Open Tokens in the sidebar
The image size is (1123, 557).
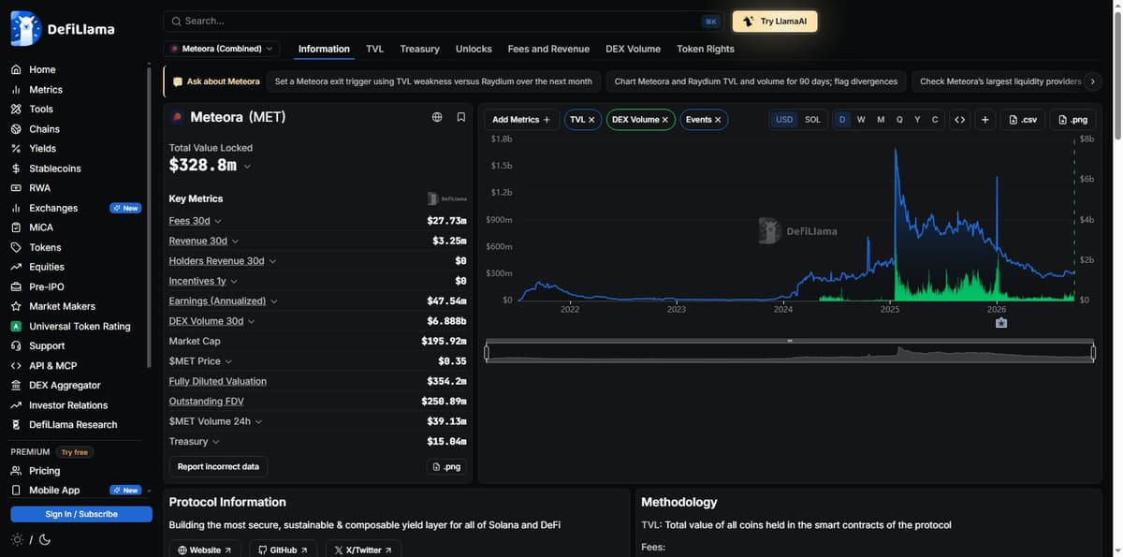[x=45, y=247]
